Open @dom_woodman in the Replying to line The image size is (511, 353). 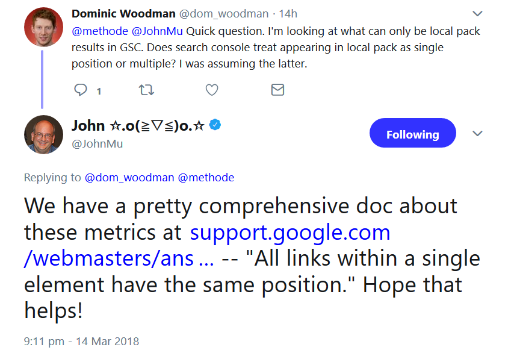[129, 178]
